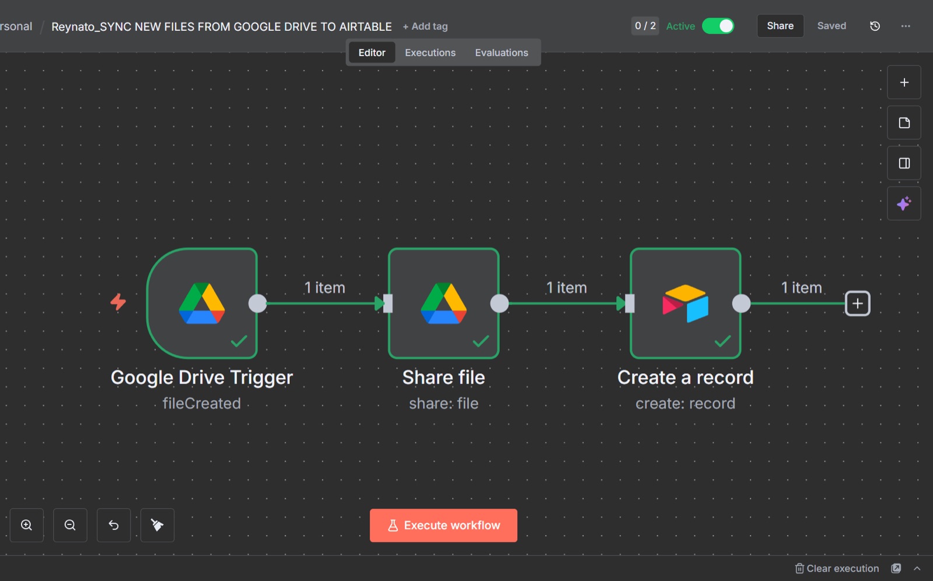
Task: Click the red lightning trigger icon
Action: (x=118, y=302)
